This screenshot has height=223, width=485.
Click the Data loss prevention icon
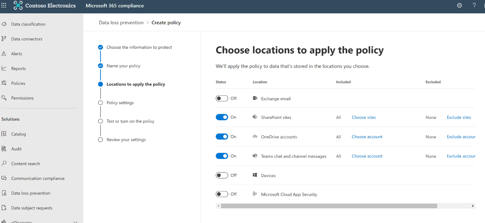(4, 193)
